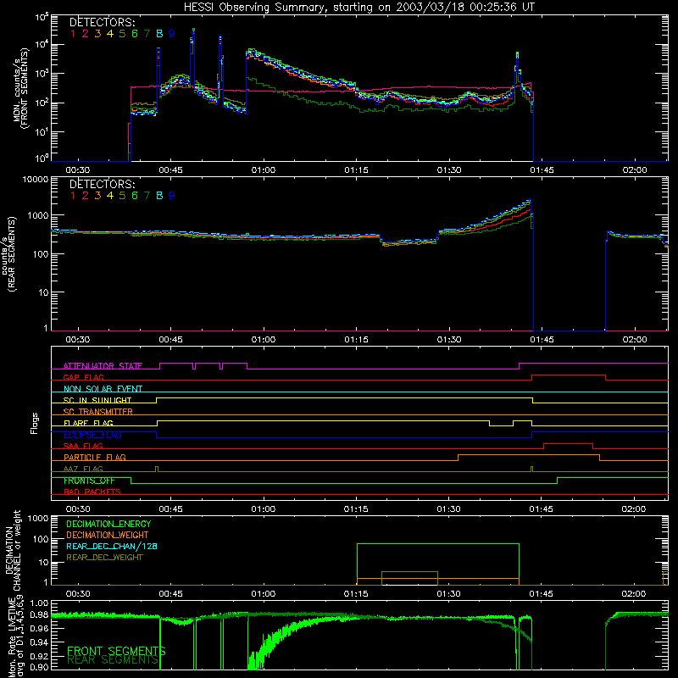Click 'DETECTORS:' label in the rear segments plot
The image size is (678, 678).
pos(102,184)
